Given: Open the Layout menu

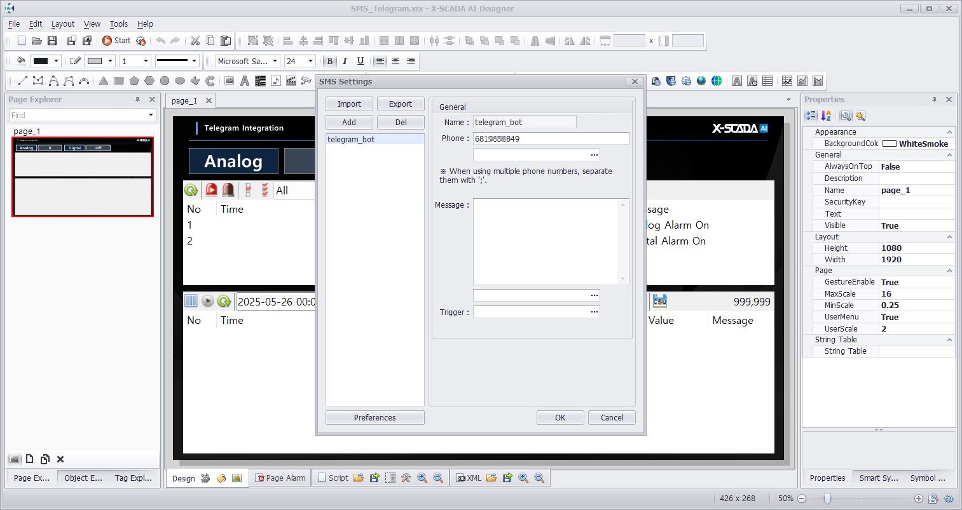Looking at the screenshot, I should (x=63, y=24).
